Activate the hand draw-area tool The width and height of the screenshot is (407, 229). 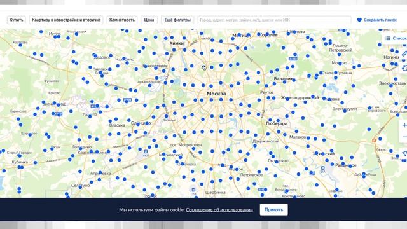(404, 68)
